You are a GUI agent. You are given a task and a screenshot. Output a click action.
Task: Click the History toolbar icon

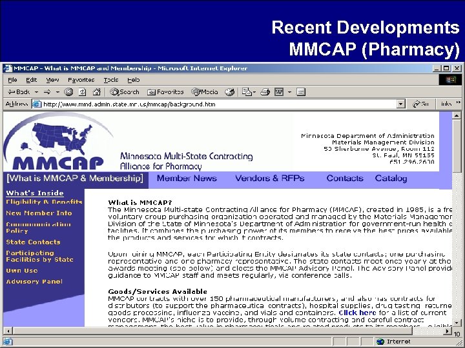(229, 92)
